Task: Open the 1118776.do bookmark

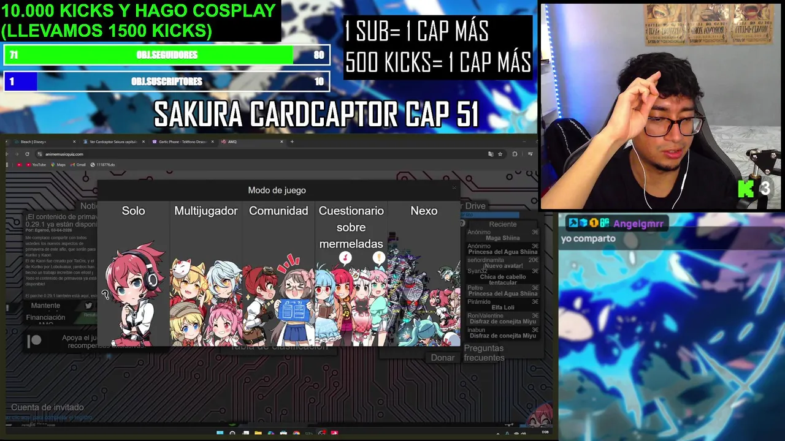Action: coord(102,165)
